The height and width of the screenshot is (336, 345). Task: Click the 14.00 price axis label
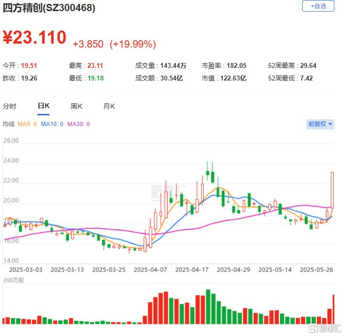(11, 260)
